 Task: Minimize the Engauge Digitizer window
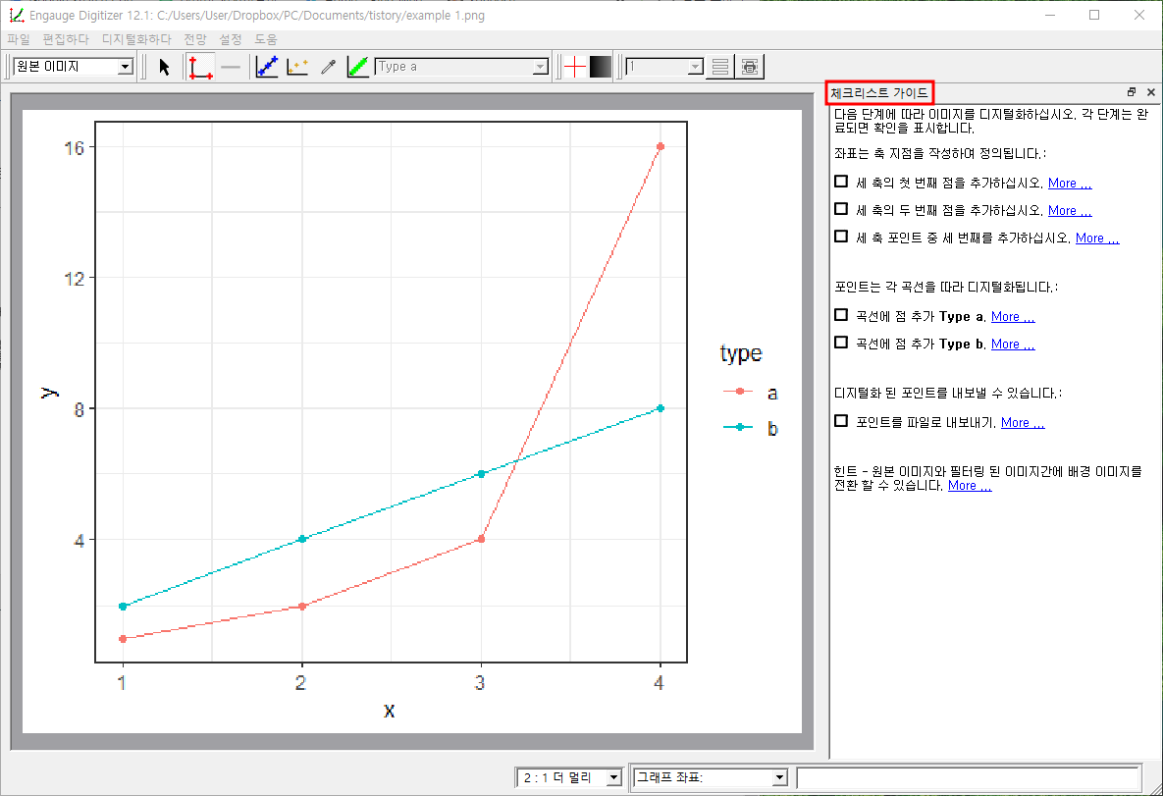point(1049,15)
